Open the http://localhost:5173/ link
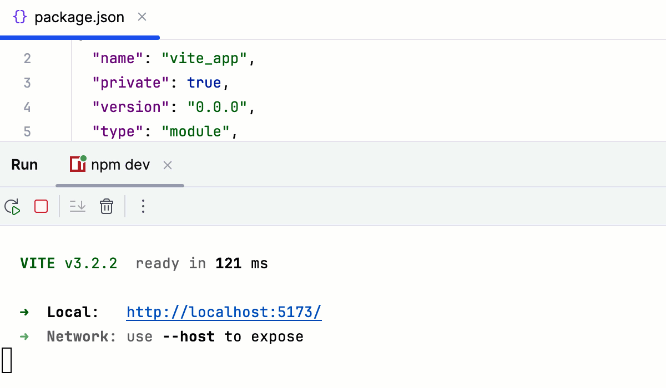The width and height of the screenshot is (666, 388). (x=224, y=312)
